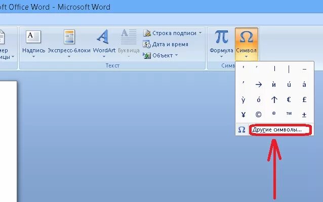323x202 pixels.
Task: Click the Символ omega ribbon icon
Action: [247, 37]
